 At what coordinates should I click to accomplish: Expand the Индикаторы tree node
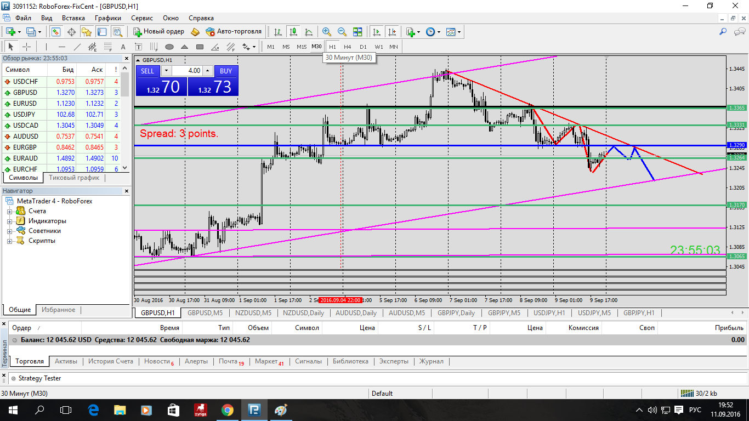click(9, 221)
